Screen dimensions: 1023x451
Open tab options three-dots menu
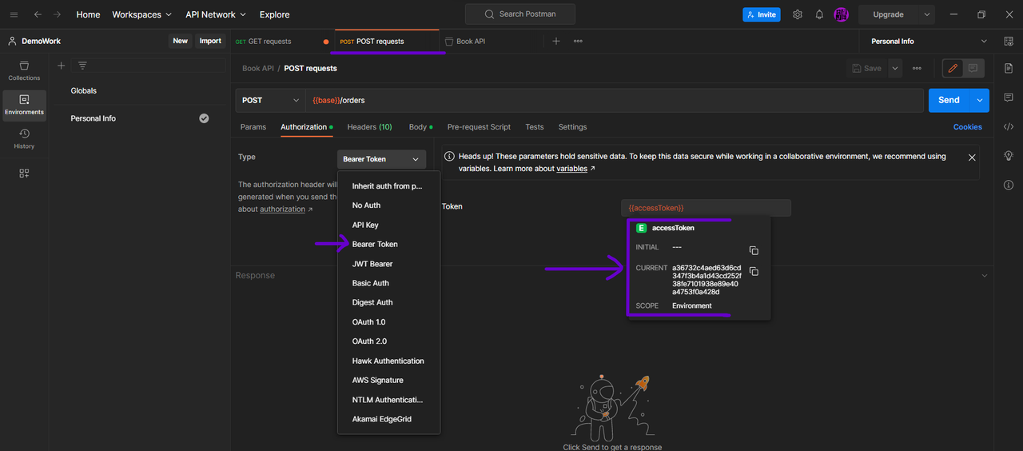pos(578,41)
